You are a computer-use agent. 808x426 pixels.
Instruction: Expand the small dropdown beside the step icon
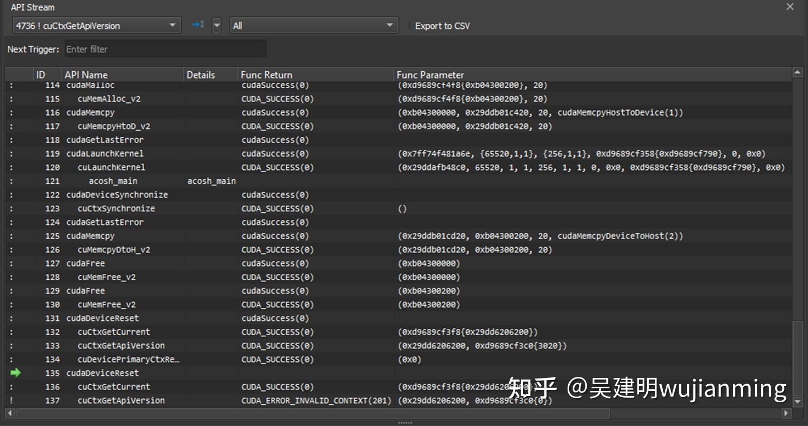click(217, 24)
